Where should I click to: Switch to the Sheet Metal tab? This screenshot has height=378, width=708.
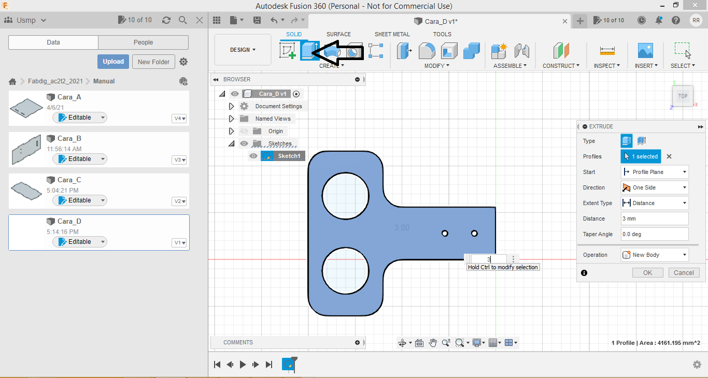[x=392, y=34]
